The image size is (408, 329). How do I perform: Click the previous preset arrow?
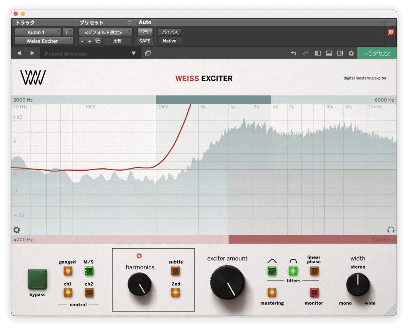(x=19, y=53)
